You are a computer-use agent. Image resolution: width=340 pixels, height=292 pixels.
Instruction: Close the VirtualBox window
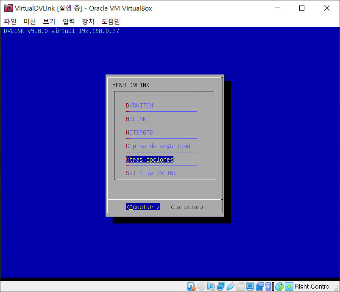tap(327, 8)
